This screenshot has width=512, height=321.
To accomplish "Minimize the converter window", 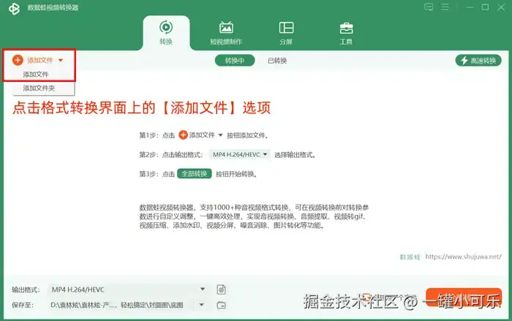I will pyautogui.click(x=470, y=7).
